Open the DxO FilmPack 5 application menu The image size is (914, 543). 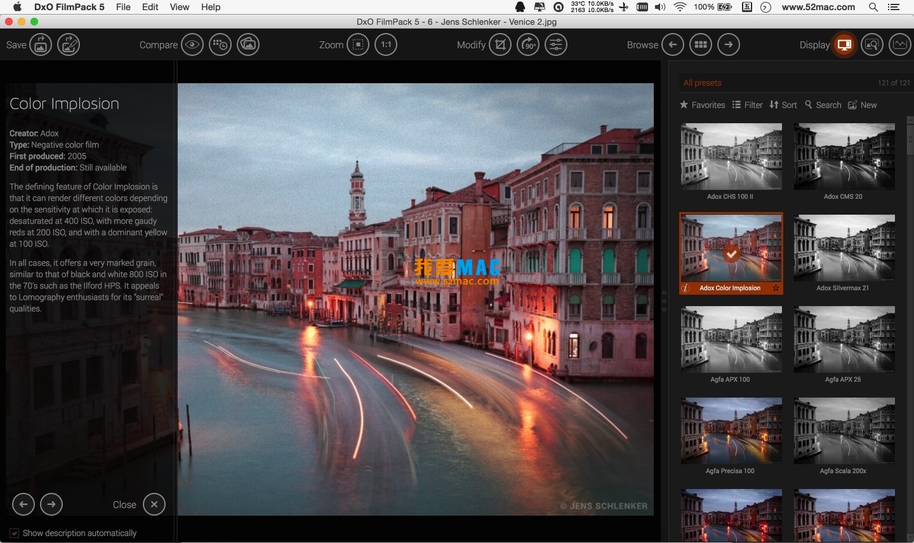click(x=69, y=7)
